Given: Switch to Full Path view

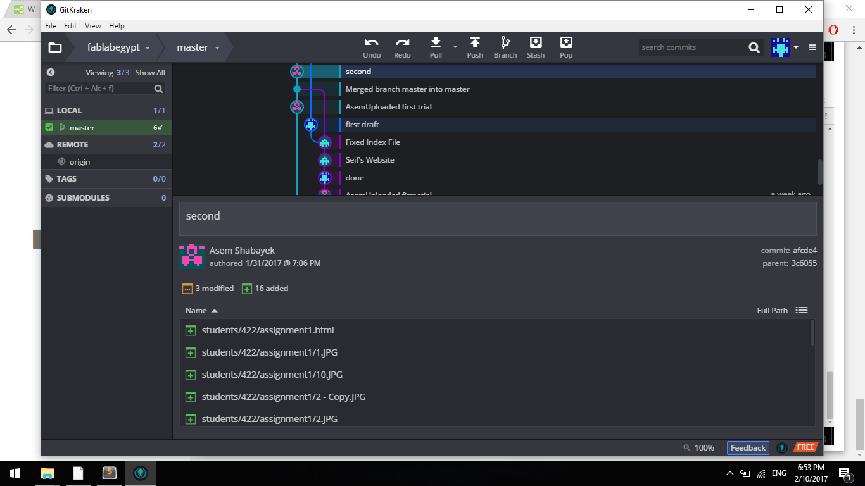Looking at the screenshot, I should (x=773, y=310).
